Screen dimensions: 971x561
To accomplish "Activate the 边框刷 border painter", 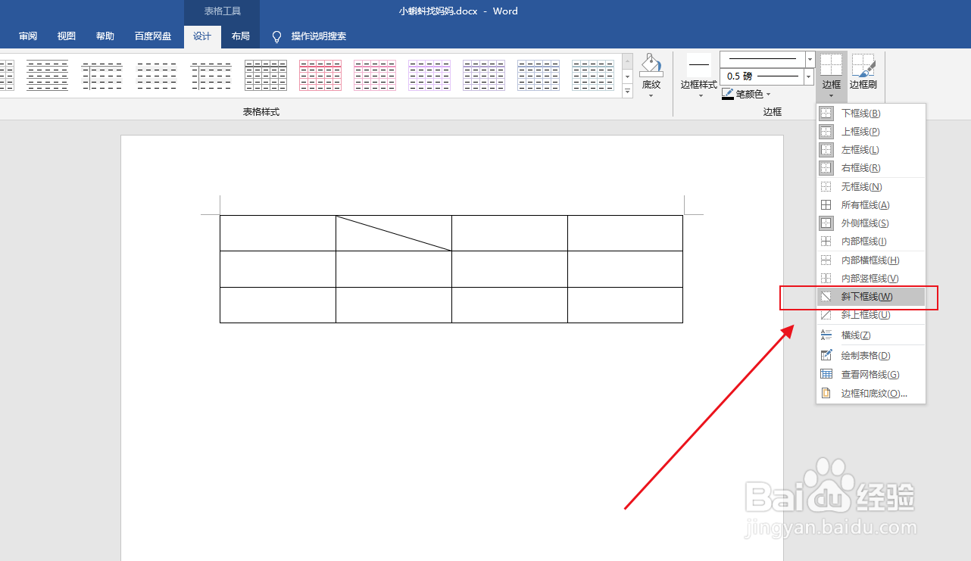I will click(863, 73).
